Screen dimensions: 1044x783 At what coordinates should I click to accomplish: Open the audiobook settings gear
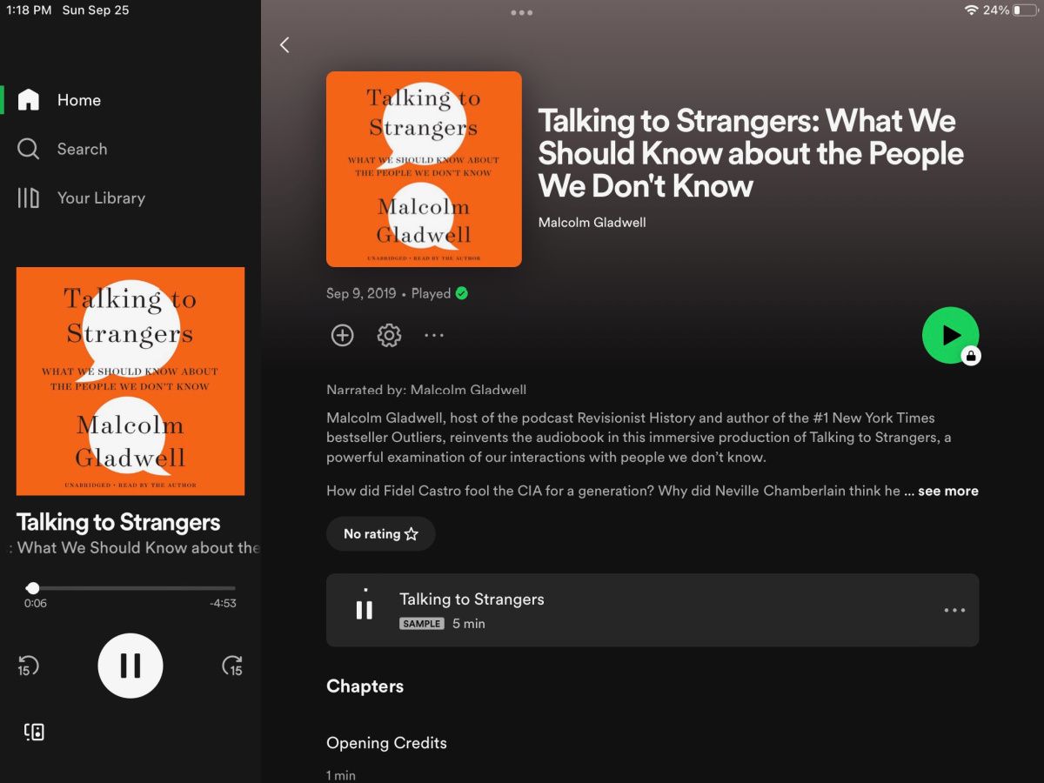pyautogui.click(x=389, y=335)
